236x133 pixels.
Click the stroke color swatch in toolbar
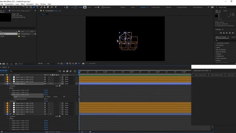[85, 7]
